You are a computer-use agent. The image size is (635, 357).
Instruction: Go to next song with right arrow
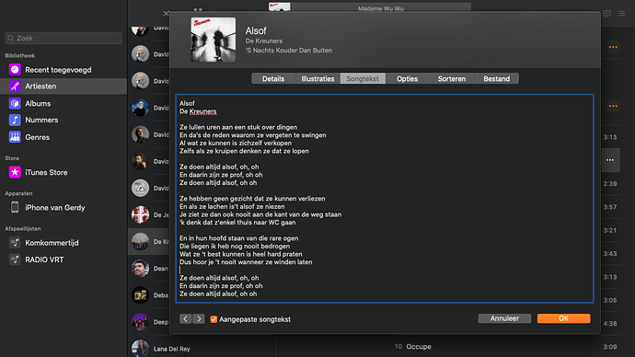pyautogui.click(x=199, y=319)
